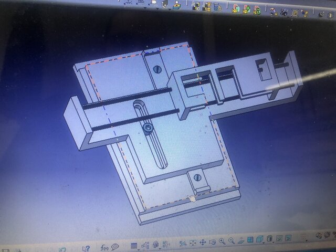Open the Formula f(x) editor
Image resolution: width=336 pixels, height=252 pixels.
[x=104, y=248]
